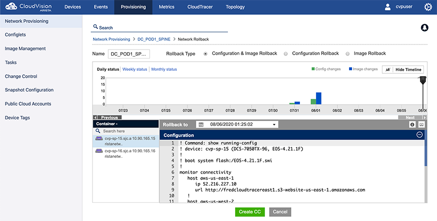Click the container Search here field
Viewport: 437px width, 221px height.
point(126,131)
